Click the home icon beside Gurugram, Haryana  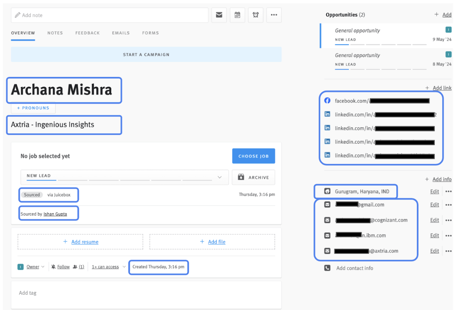click(327, 191)
